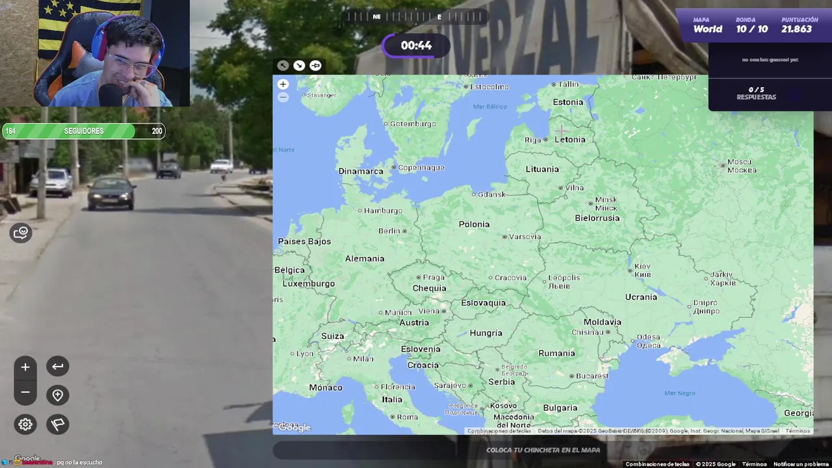Open street view Términos link at bottom
Image resolution: width=832 pixels, height=468 pixels.
click(754, 464)
